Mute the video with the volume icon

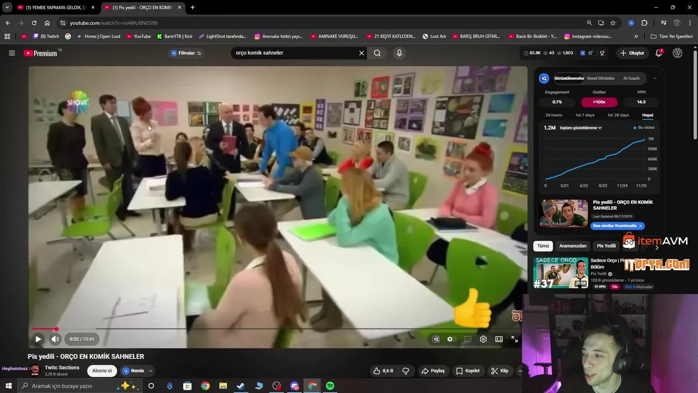pyautogui.click(x=55, y=339)
